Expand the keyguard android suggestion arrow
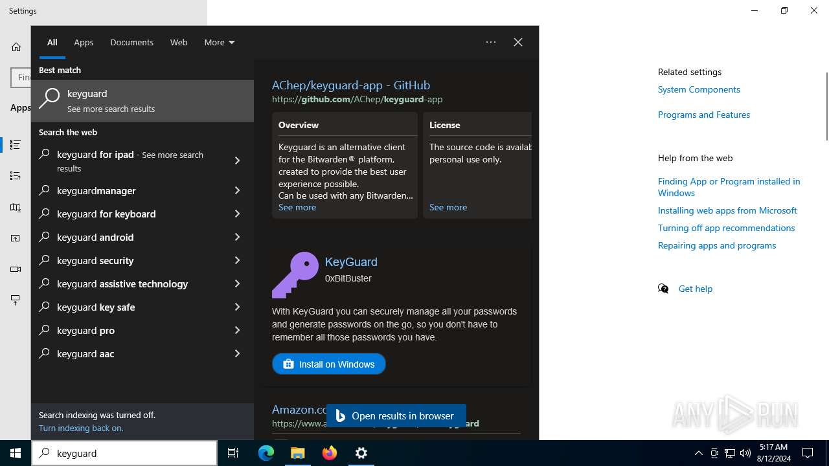The width and height of the screenshot is (829, 466). tap(237, 237)
